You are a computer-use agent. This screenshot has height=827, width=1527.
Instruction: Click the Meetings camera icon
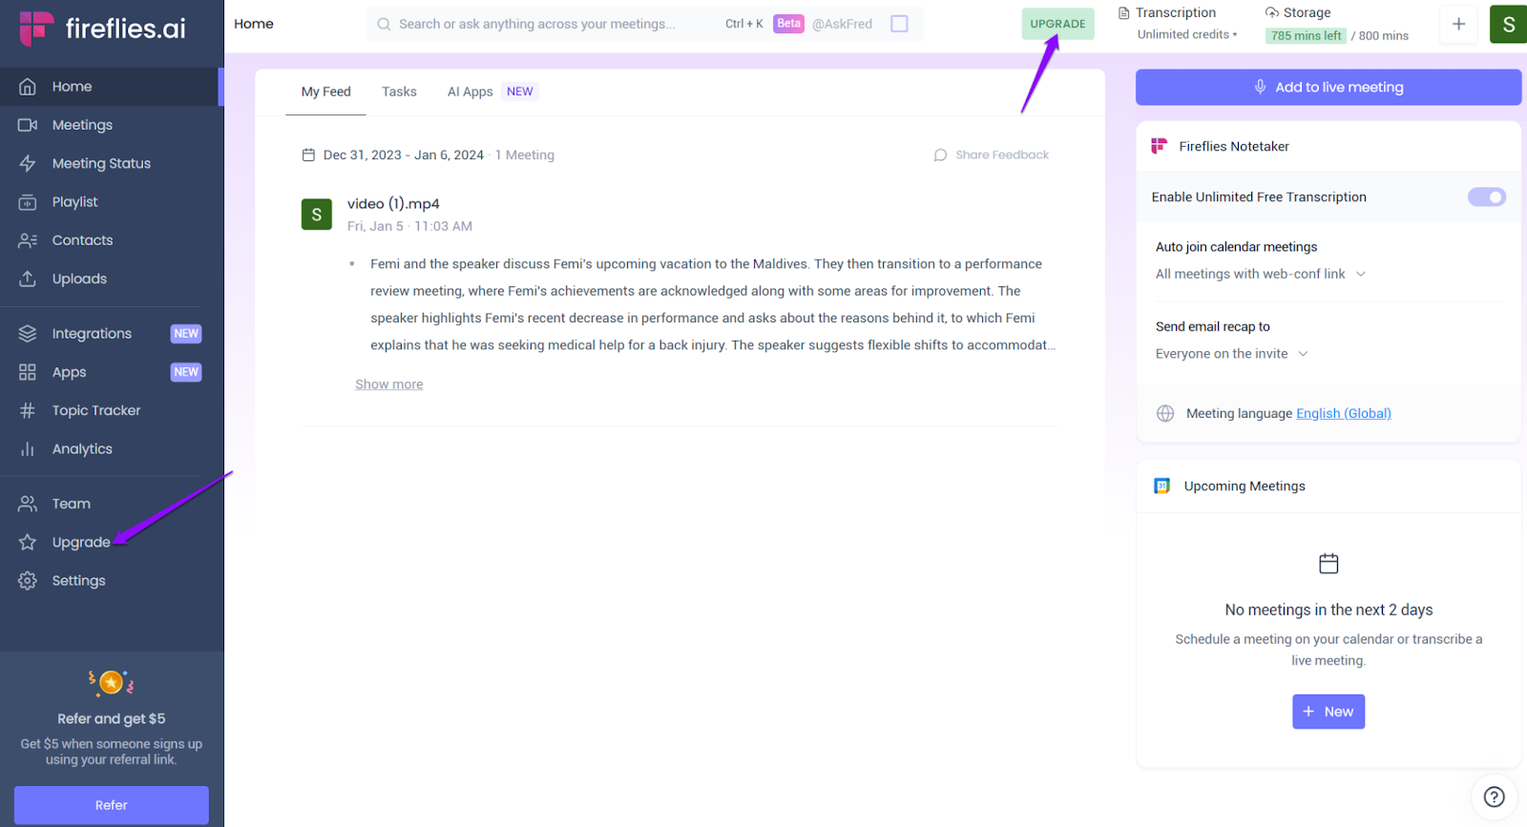click(28, 125)
